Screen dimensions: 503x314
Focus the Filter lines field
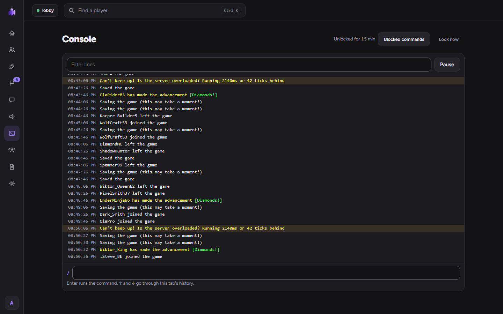pyautogui.click(x=249, y=65)
